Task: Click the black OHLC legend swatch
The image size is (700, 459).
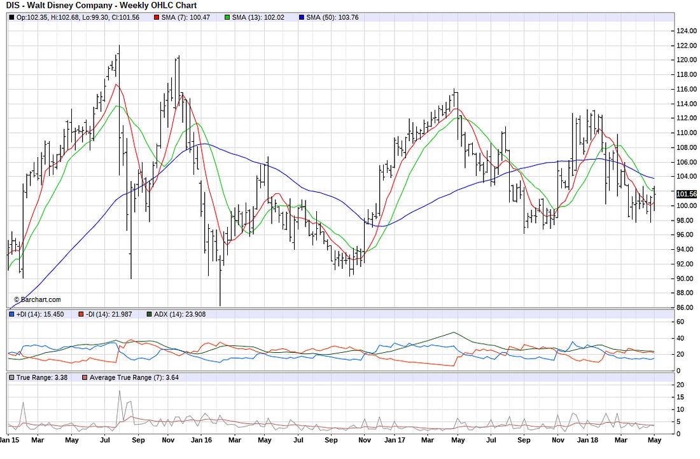Action: coord(11,17)
